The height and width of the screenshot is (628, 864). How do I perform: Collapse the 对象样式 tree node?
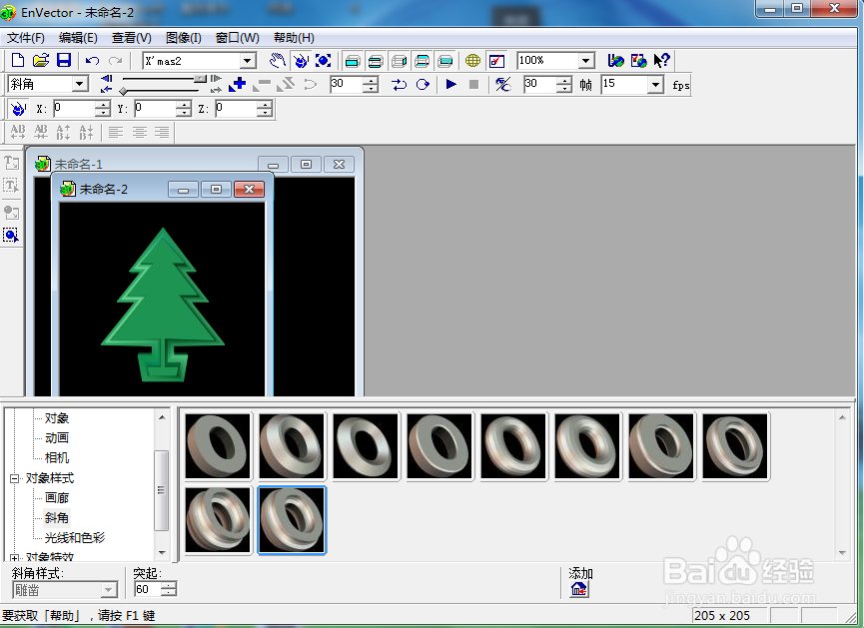pos(15,478)
